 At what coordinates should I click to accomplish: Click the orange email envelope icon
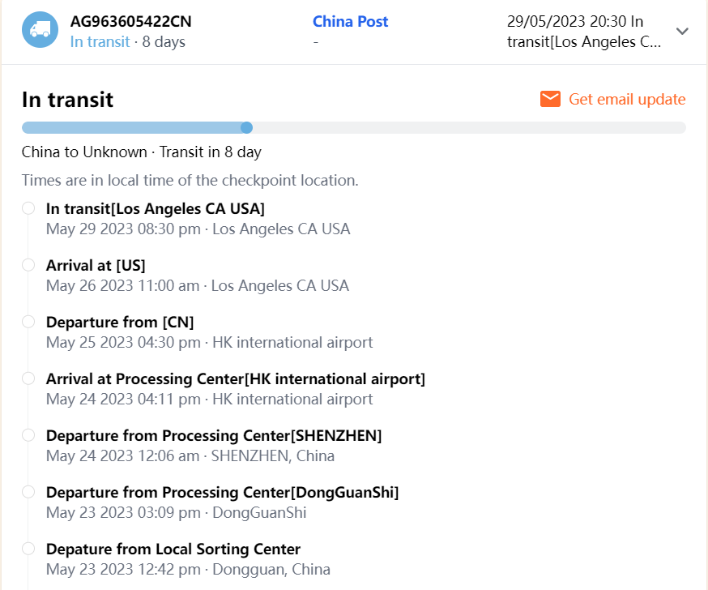(x=550, y=99)
